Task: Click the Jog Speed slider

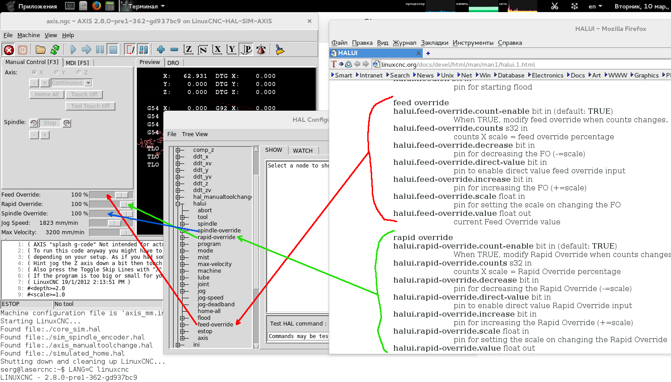Action: coord(111,223)
